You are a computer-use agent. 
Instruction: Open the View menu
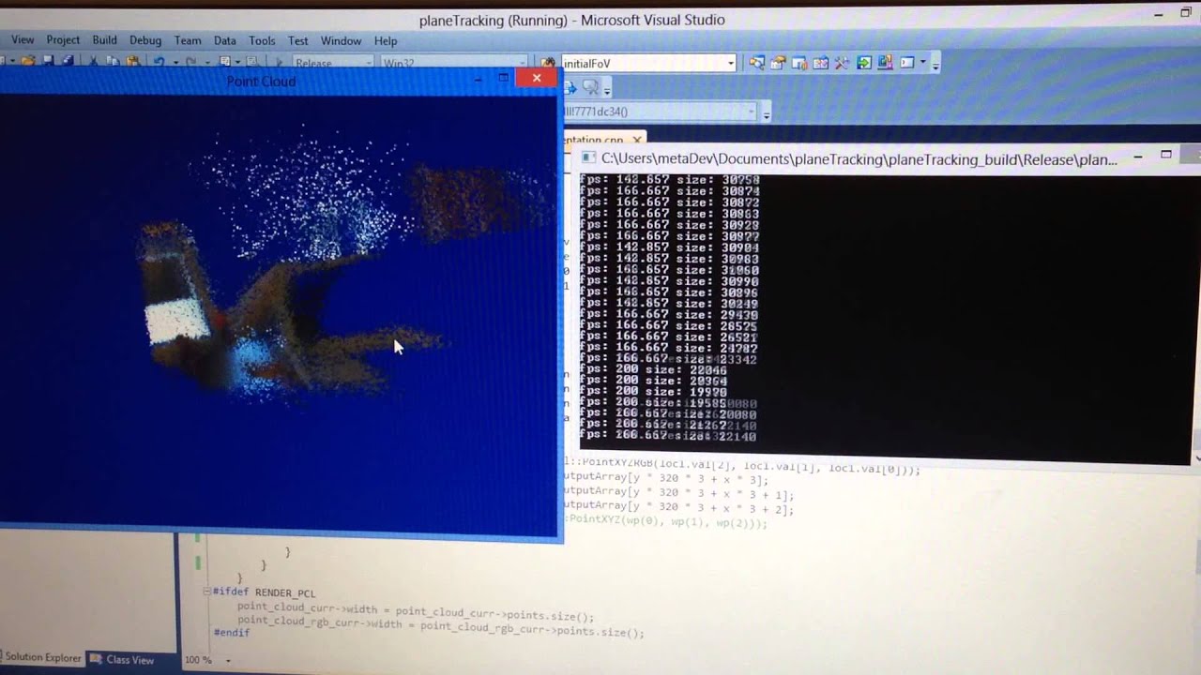coord(23,40)
